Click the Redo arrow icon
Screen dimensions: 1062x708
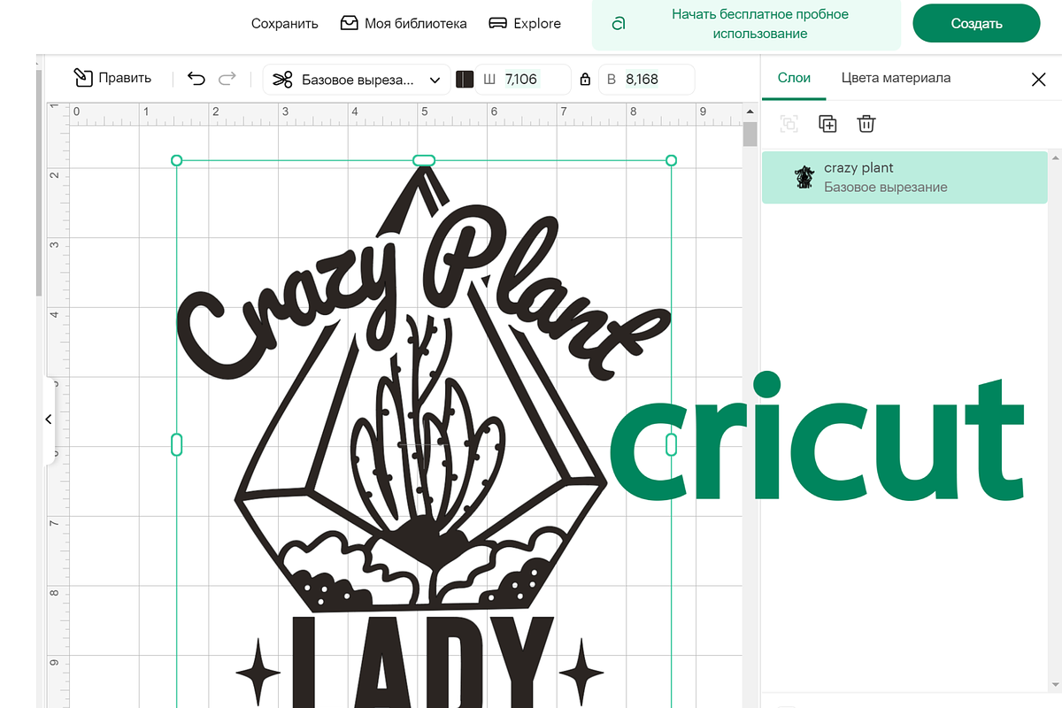coord(227,79)
